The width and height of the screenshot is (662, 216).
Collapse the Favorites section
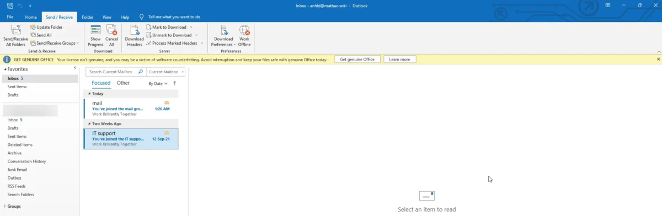tap(5, 69)
